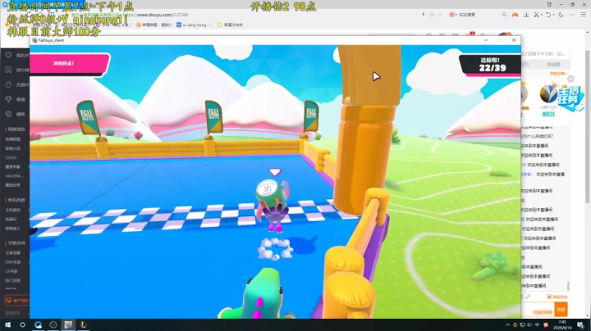This screenshot has width=591, height=331.
Task: Open the browser hamburger main menu
Action: click(x=583, y=15)
